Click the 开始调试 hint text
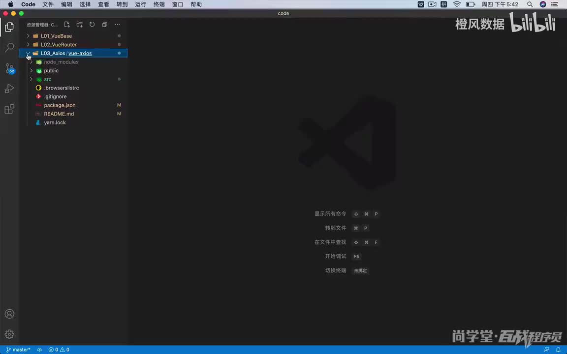This screenshot has height=354, width=567. tap(336, 256)
